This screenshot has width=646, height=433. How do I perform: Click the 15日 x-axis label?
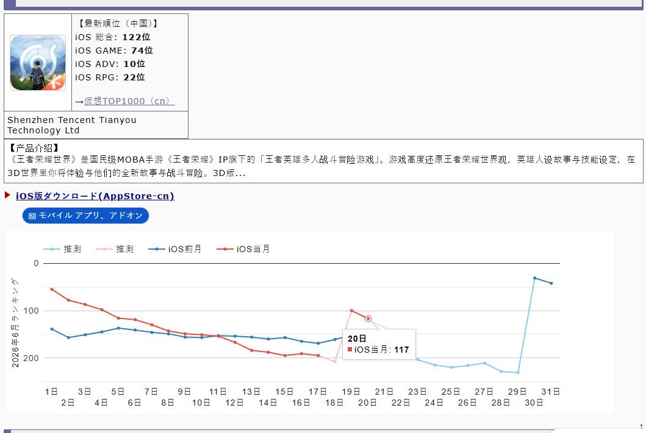[x=284, y=392]
